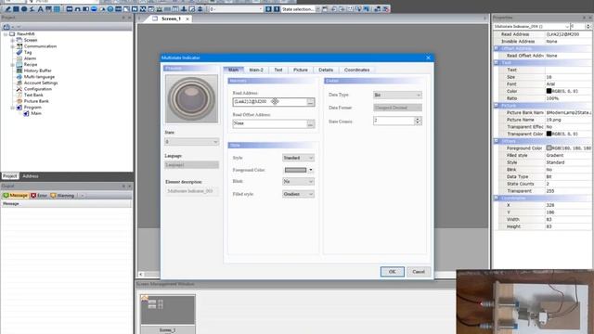Select Screen_1 thumbnail in Screen Management
The width and height of the screenshot is (594, 334).
point(167,309)
